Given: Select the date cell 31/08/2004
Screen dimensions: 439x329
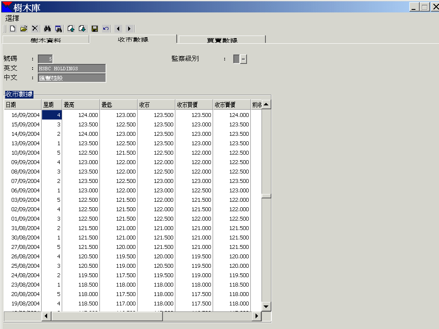Looking at the screenshot, I should (x=23, y=228).
